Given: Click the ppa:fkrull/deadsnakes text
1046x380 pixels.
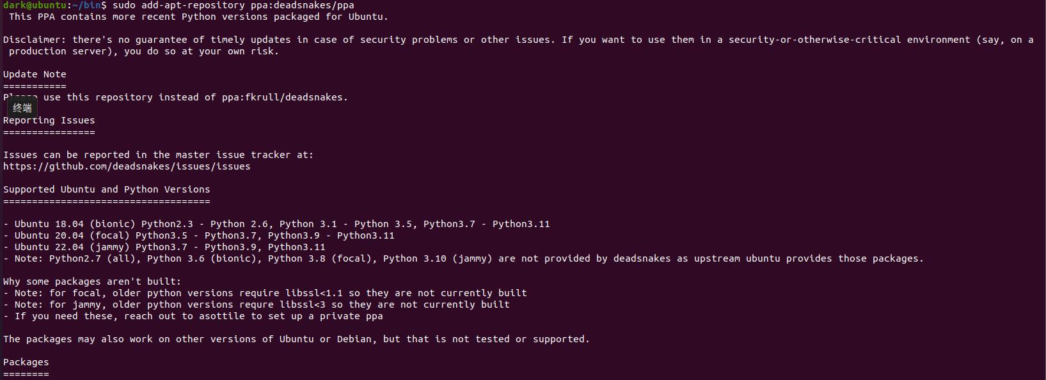Looking at the screenshot, I should point(282,97).
